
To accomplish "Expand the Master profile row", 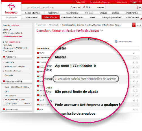I will point(38,53).
